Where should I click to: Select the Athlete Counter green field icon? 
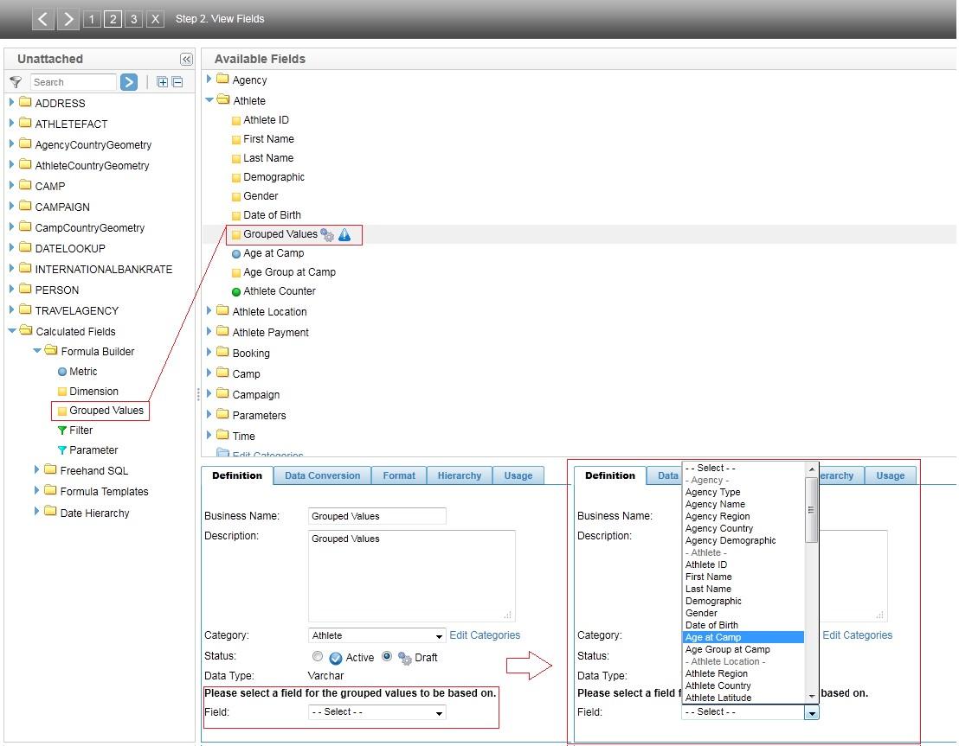point(236,291)
